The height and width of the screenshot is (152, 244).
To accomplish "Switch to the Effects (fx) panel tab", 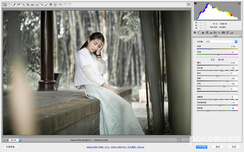I will (x=219, y=32).
